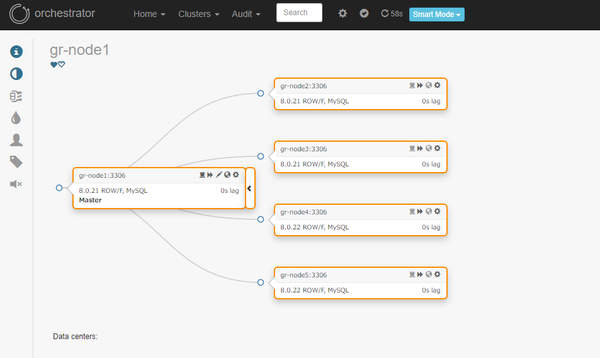Click the orchestrator brand link
The image size is (600, 358).
pyautogui.click(x=65, y=13)
